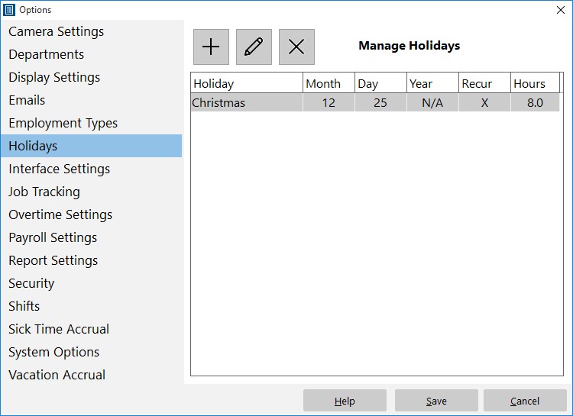Click the Hours column header

535,83
